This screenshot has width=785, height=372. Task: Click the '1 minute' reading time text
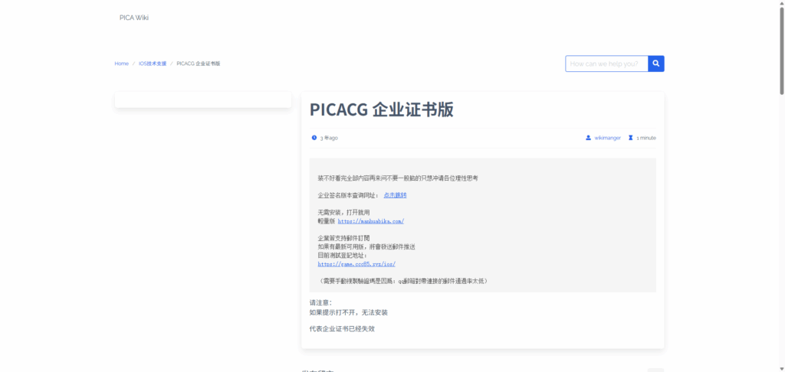(645, 138)
